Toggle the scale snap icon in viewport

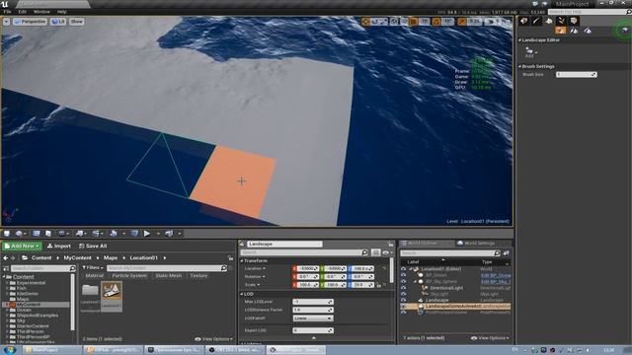(462, 22)
